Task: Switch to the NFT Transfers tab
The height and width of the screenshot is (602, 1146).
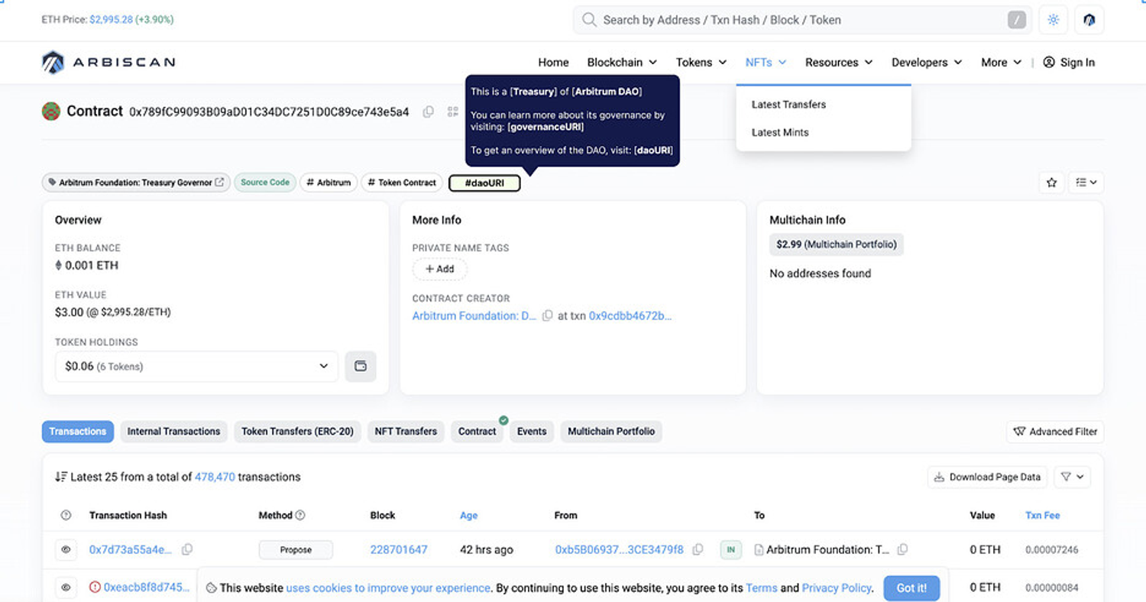Action: pyautogui.click(x=406, y=432)
